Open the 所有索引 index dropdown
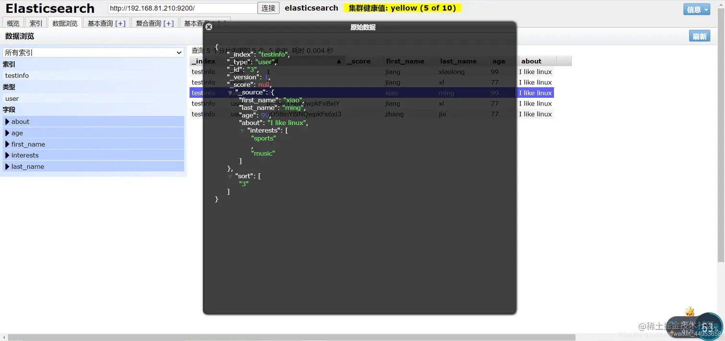 pyautogui.click(x=94, y=53)
